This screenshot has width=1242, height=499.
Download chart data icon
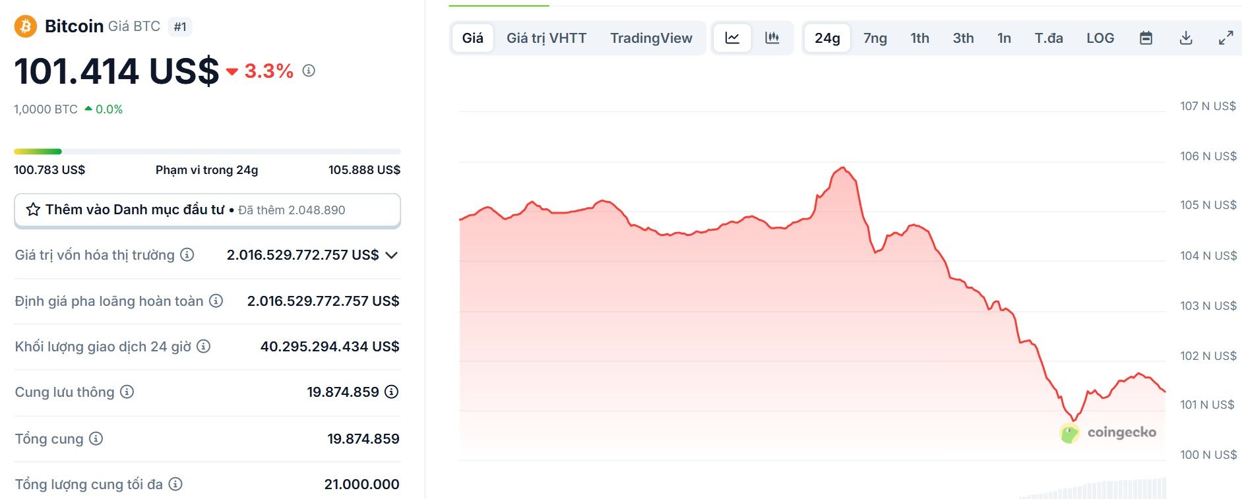click(1186, 38)
